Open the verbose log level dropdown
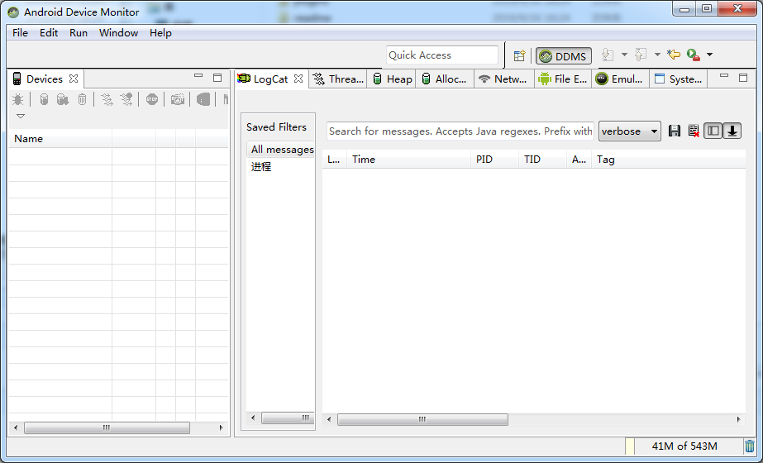Viewport: 763px width, 463px height. point(629,131)
